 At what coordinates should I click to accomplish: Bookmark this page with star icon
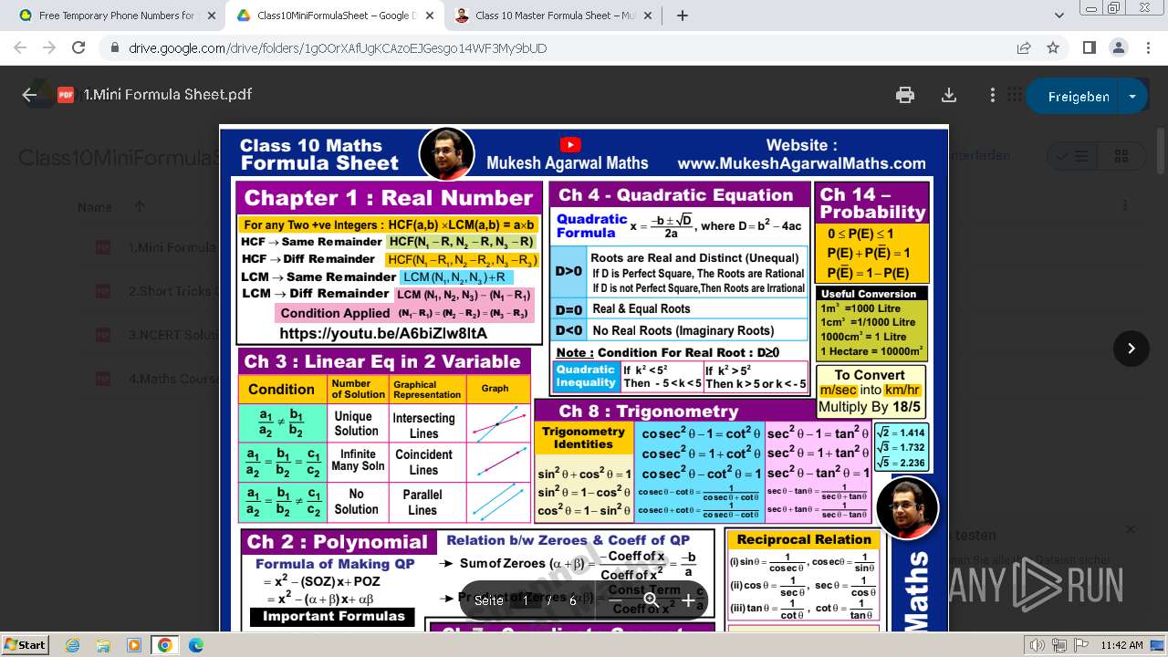1053,47
